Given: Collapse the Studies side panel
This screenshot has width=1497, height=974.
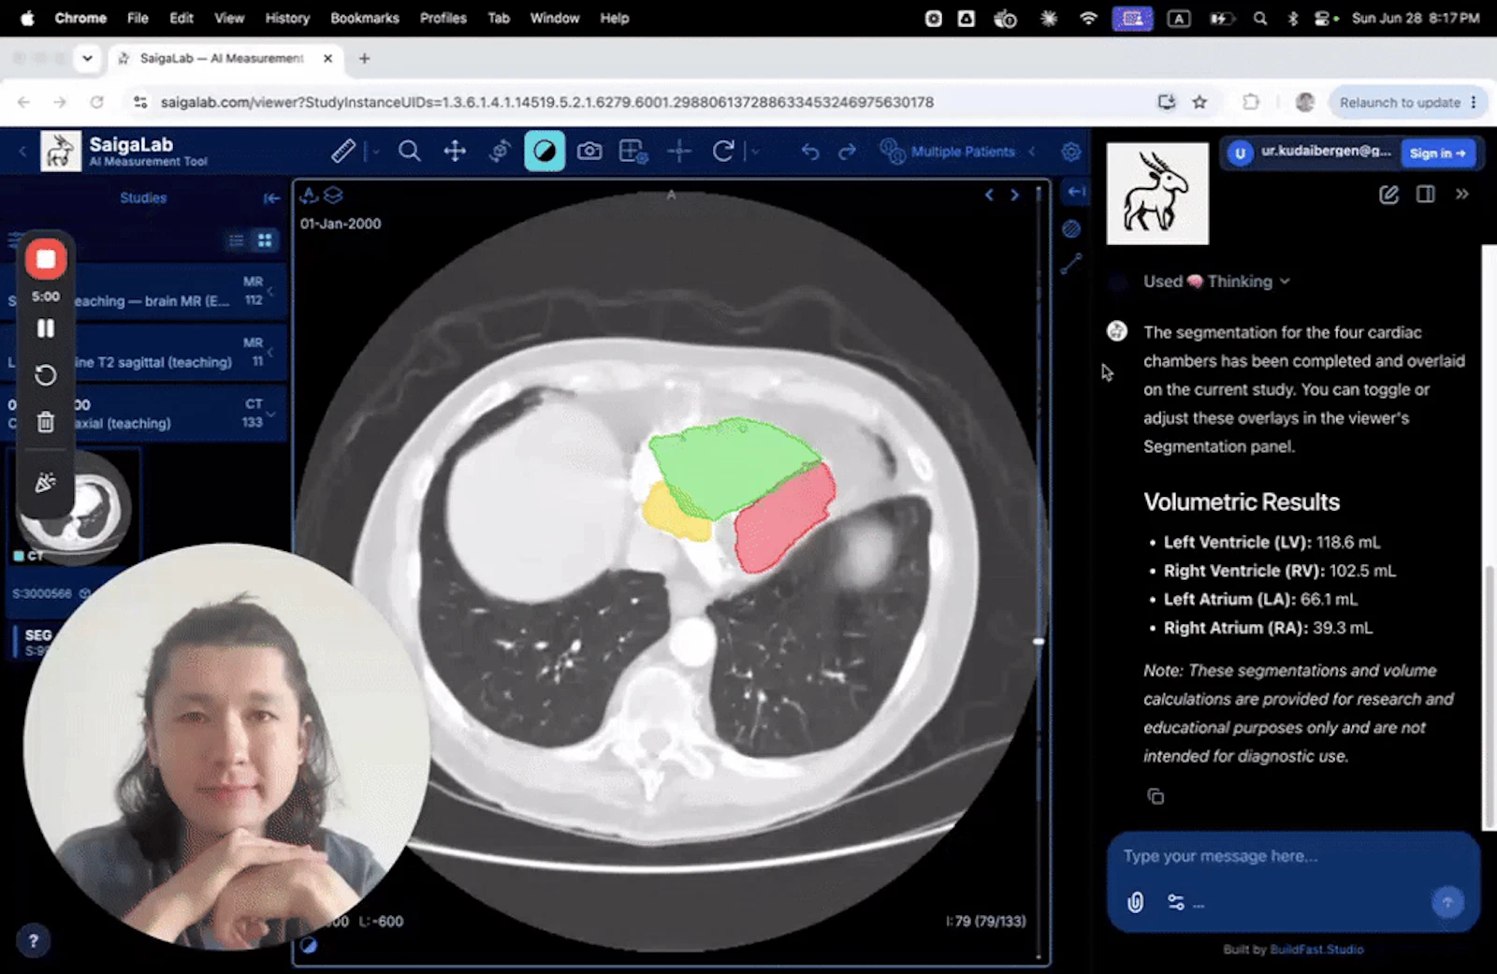Looking at the screenshot, I should point(271,197).
